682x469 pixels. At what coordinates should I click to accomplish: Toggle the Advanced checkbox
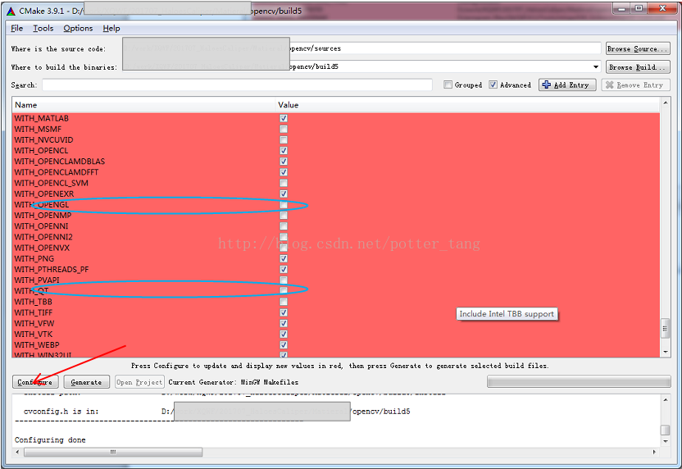(493, 84)
